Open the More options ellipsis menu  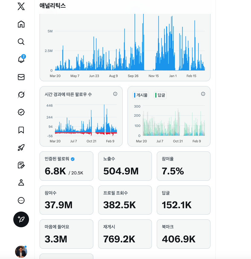[x=21, y=200]
